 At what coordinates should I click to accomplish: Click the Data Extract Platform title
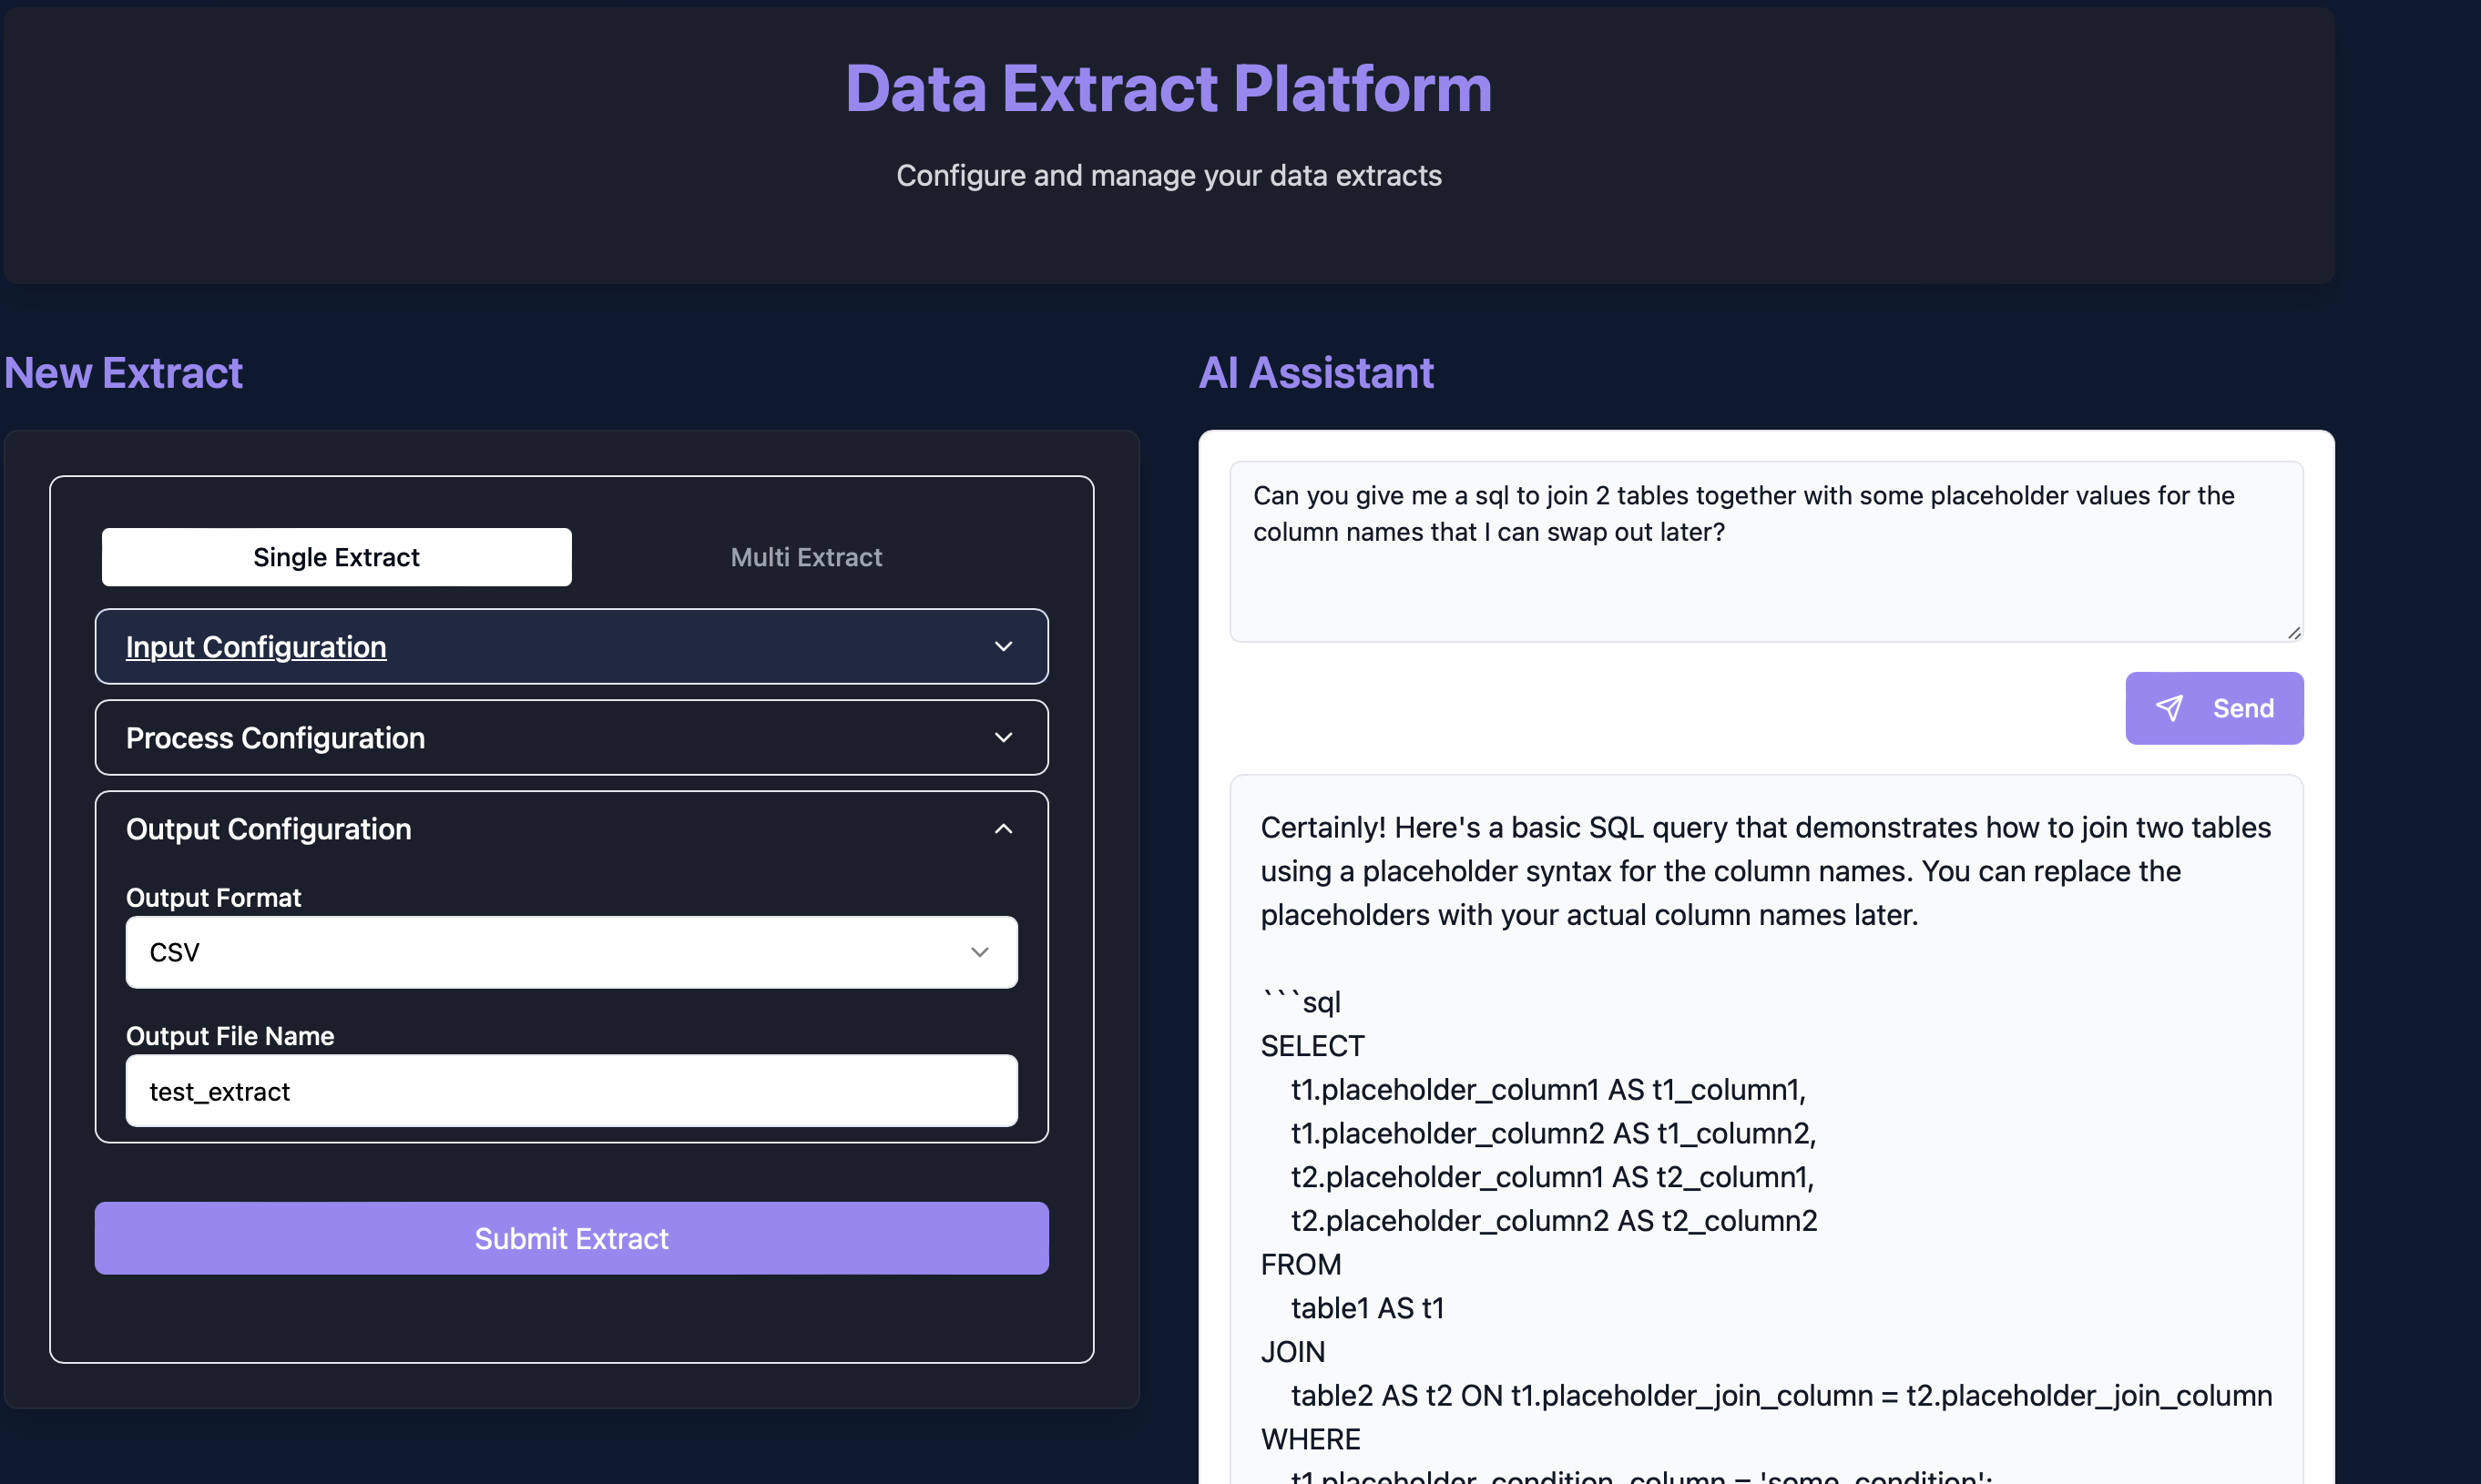pos(1169,88)
